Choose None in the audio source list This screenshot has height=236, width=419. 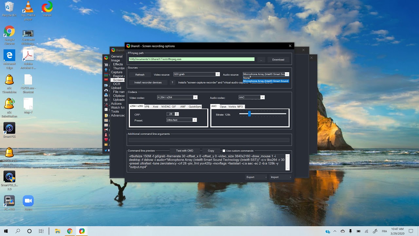[266, 78]
